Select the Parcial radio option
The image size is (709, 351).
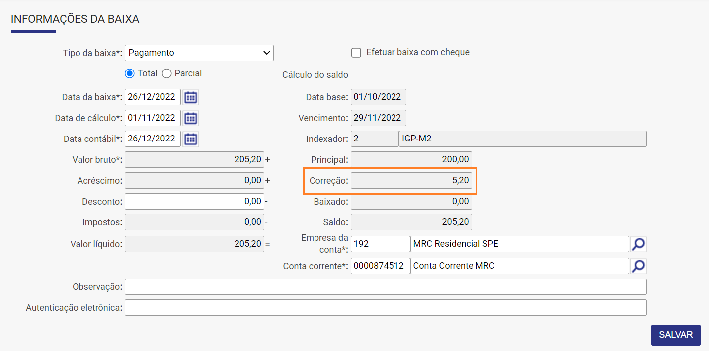pos(167,73)
